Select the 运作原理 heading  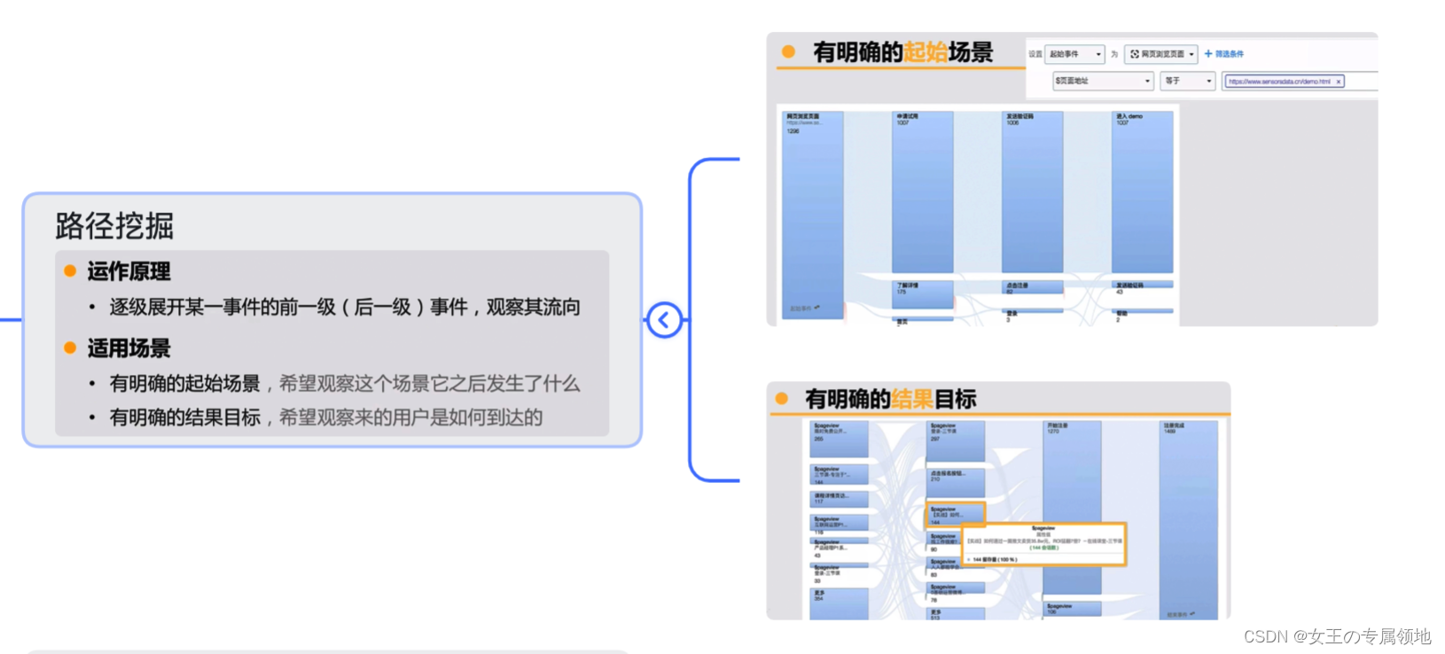pyautogui.click(x=129, y=271)
